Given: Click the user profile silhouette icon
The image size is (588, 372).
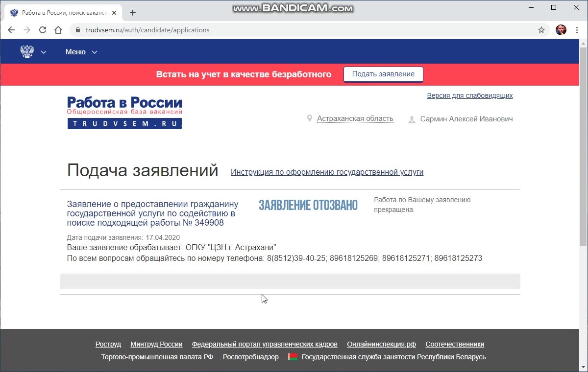Looking at the screenshot, I should tap(412, 119).
